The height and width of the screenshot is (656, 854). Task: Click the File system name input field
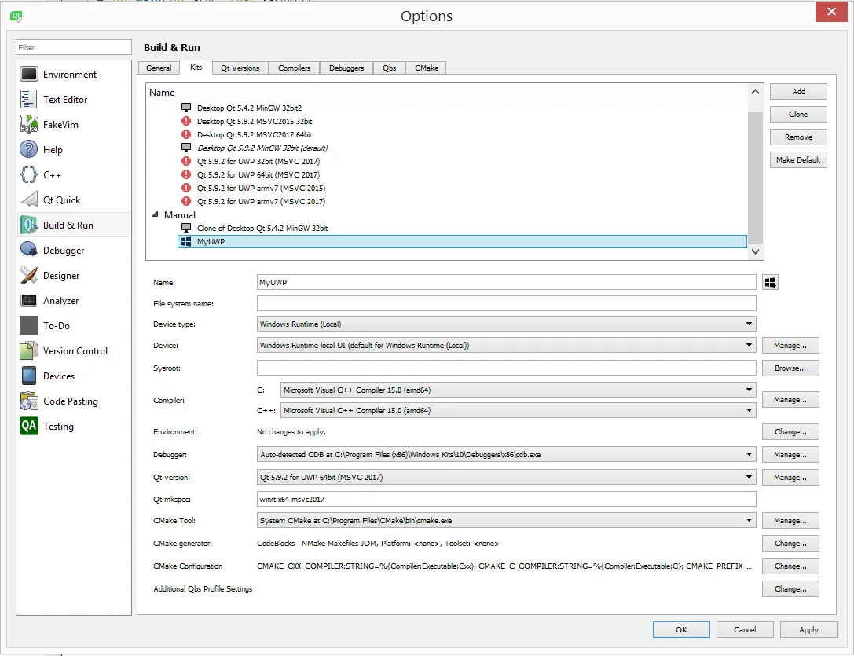(506, 303)
